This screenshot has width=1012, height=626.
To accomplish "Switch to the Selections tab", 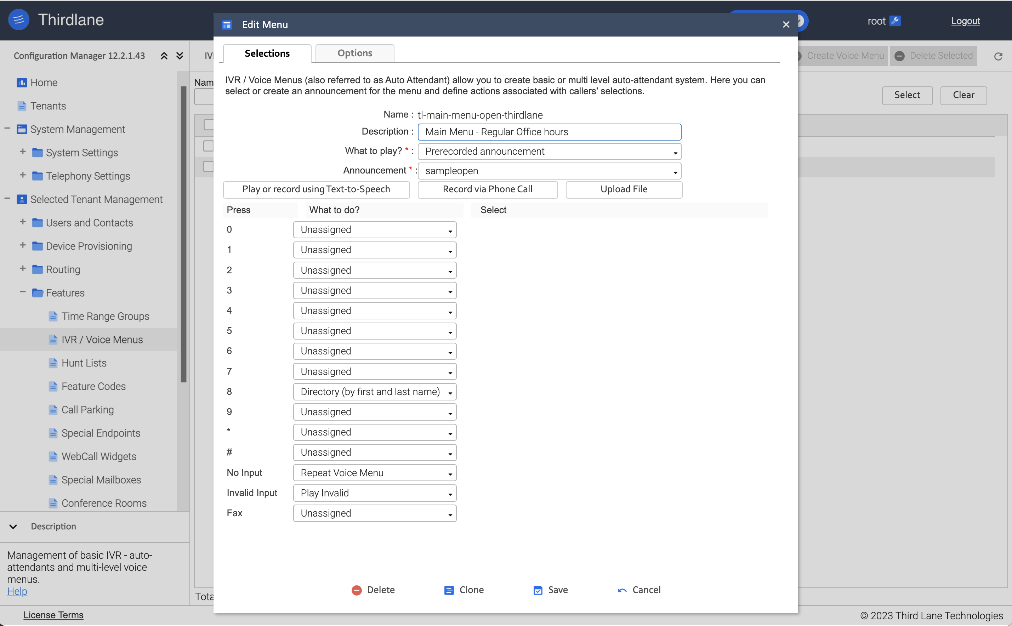I will tap(267, 53).
